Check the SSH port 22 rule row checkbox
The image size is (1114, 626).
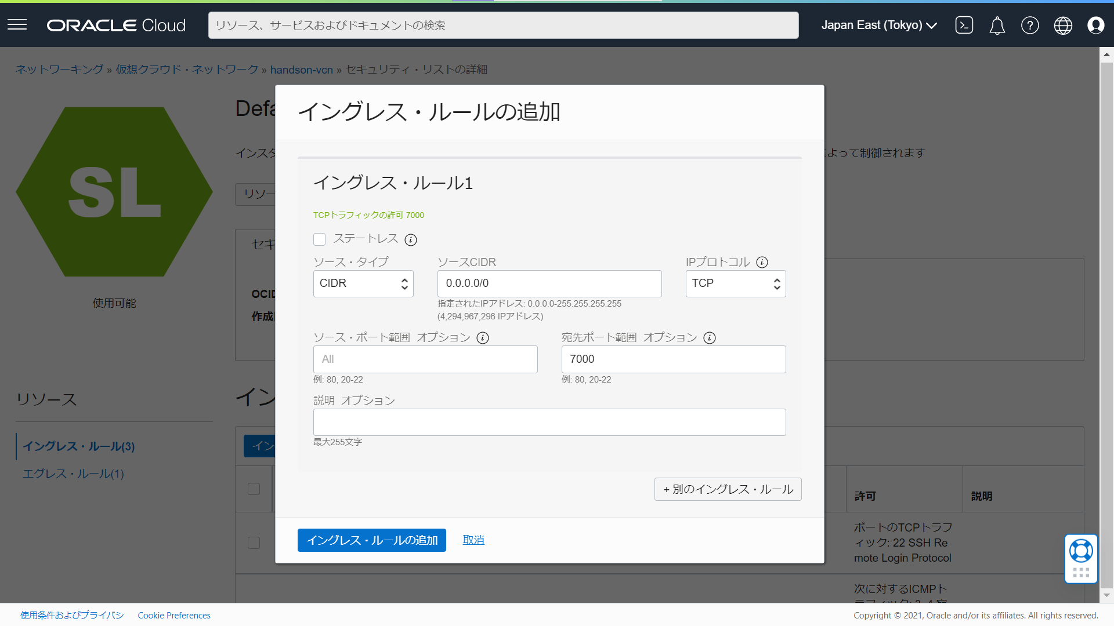coord(254,543)
